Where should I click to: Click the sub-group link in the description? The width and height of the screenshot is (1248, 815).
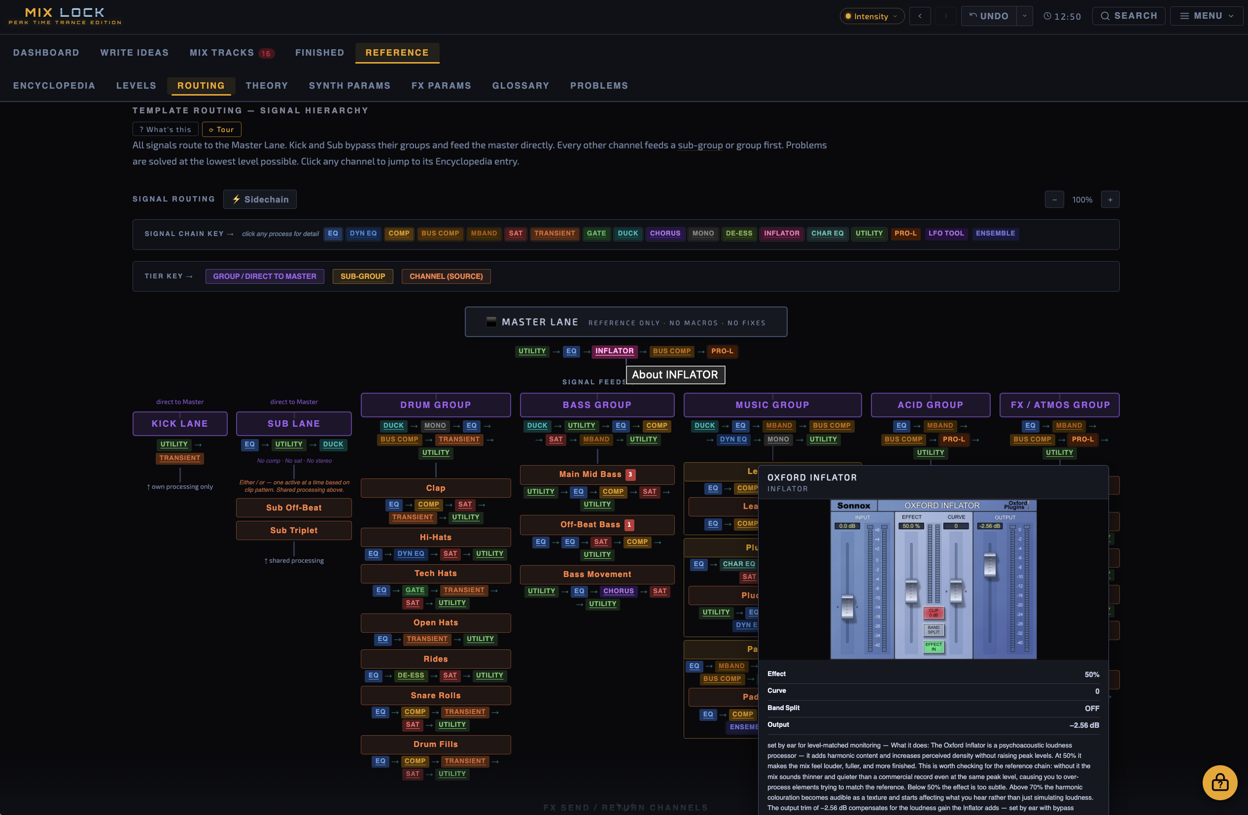click(x=700, y=145)
